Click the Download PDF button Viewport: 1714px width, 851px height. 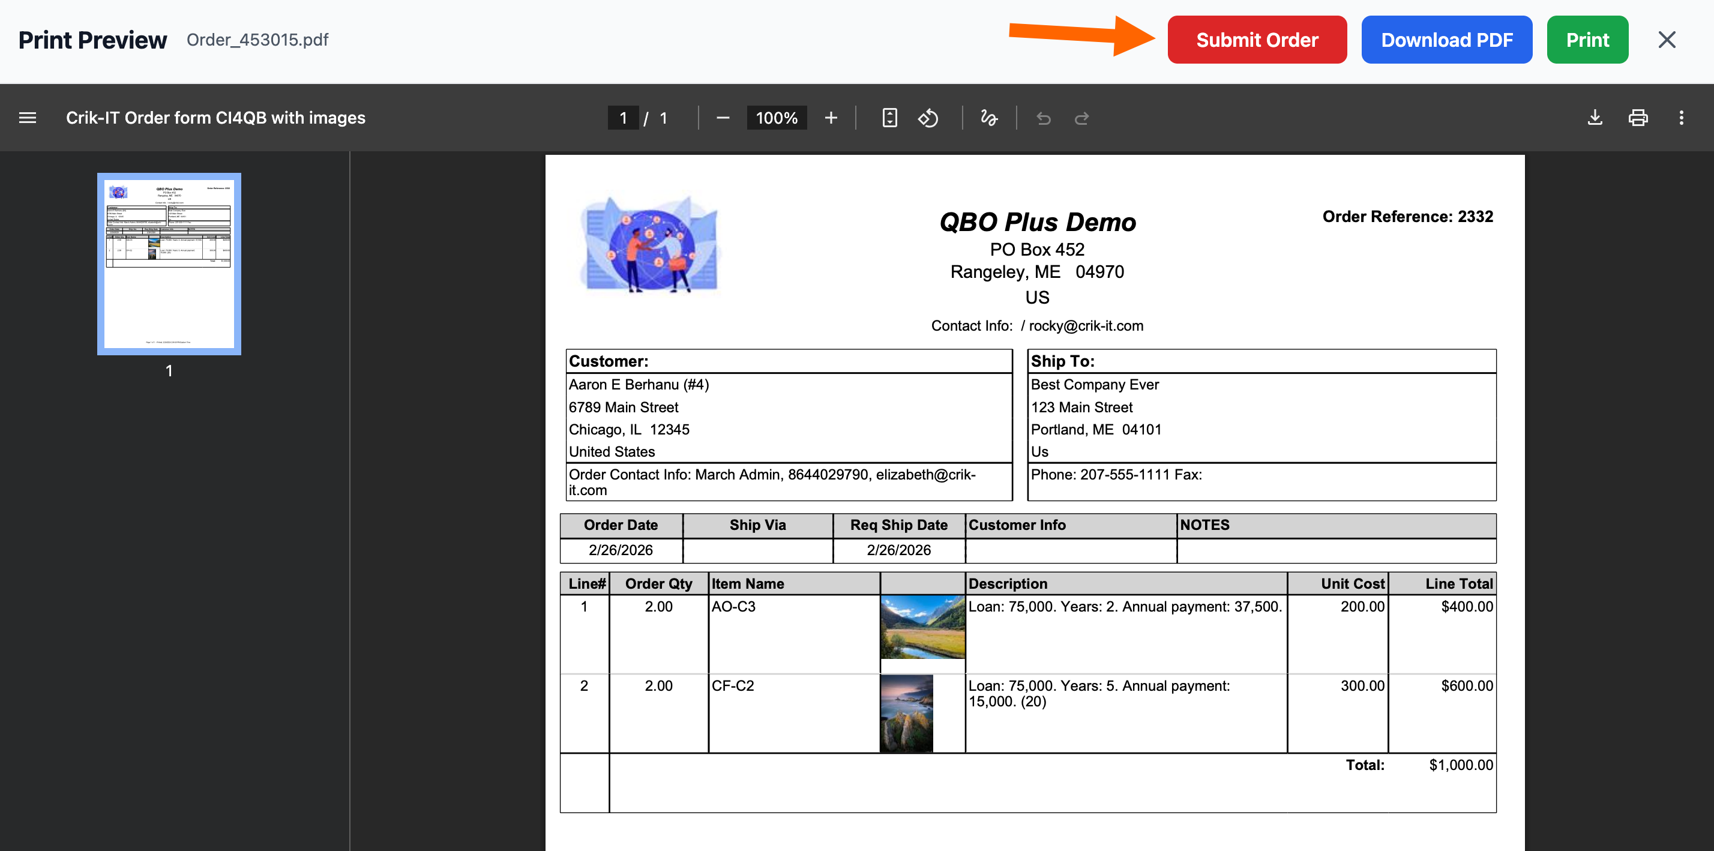[1446, 40]
